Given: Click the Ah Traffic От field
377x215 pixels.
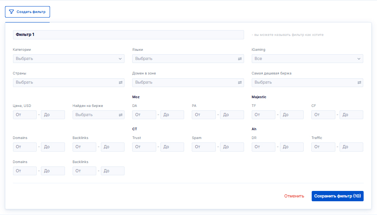Looking at the screenshot, I should coord(323,147).
